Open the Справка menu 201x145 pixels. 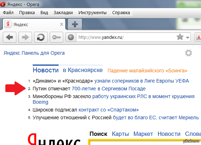(x=121, y=13)
